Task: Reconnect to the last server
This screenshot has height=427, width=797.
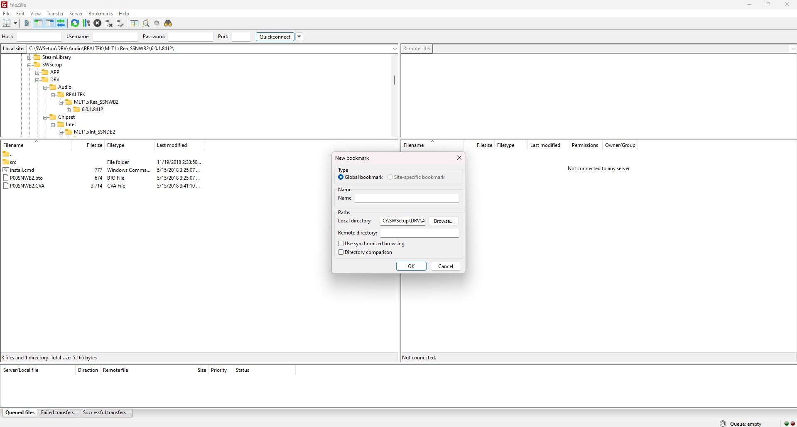Action: coord(120,23)
